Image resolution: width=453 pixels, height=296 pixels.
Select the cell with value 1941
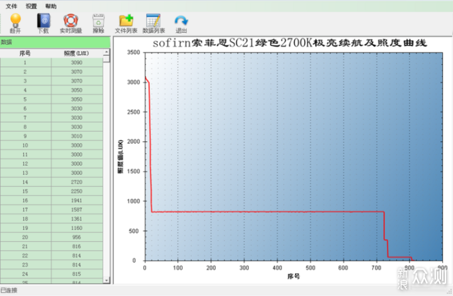pos(77,201)
